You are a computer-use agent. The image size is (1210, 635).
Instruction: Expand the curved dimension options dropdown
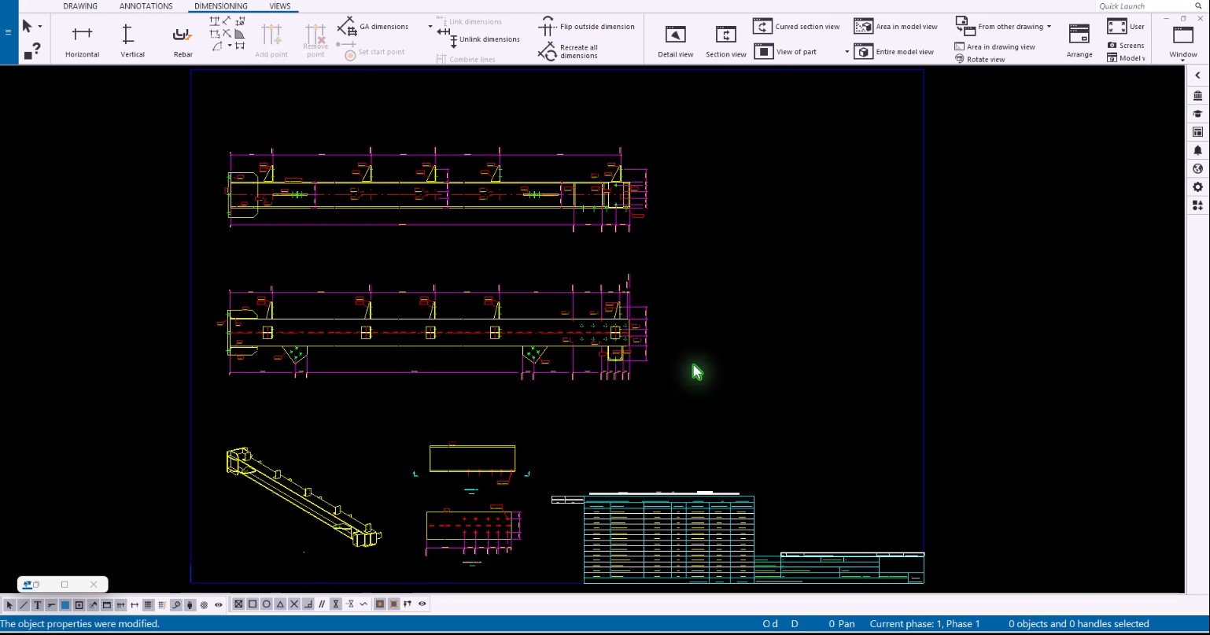click(x=230, y=46)
